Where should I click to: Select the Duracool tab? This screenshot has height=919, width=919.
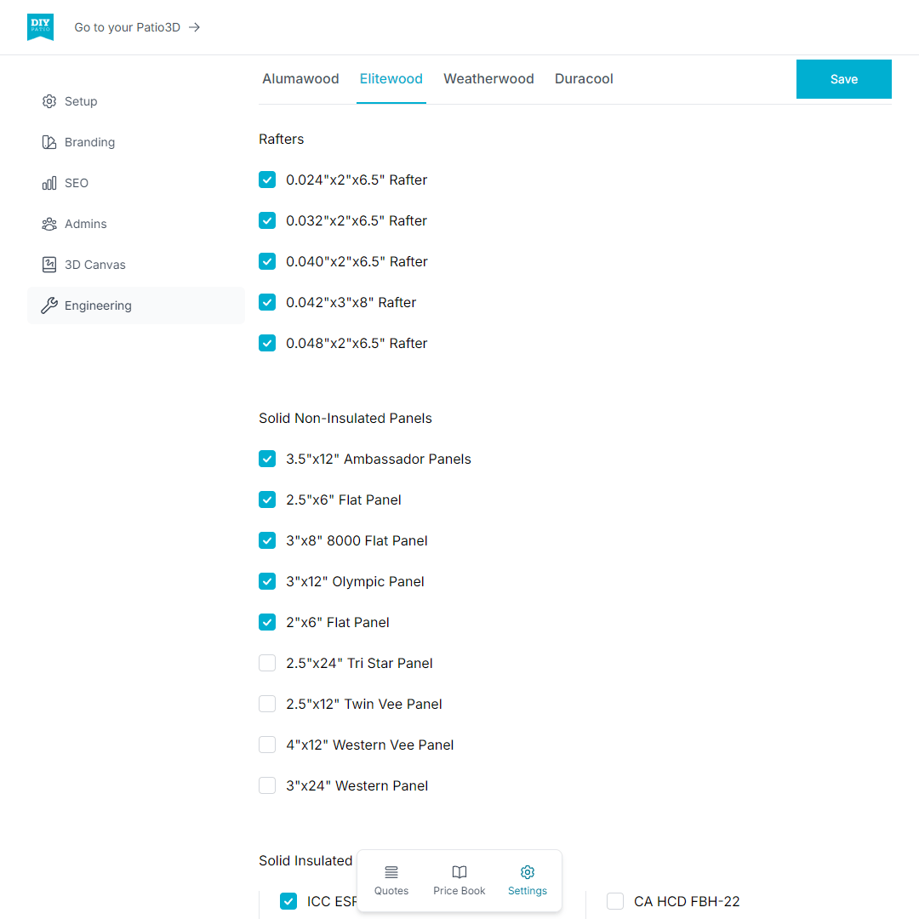[584, 79]
